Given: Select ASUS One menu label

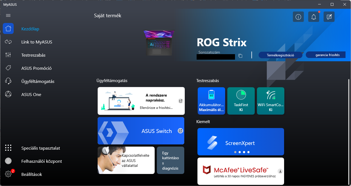Looking at the screenshot, I should coord(31,94).
